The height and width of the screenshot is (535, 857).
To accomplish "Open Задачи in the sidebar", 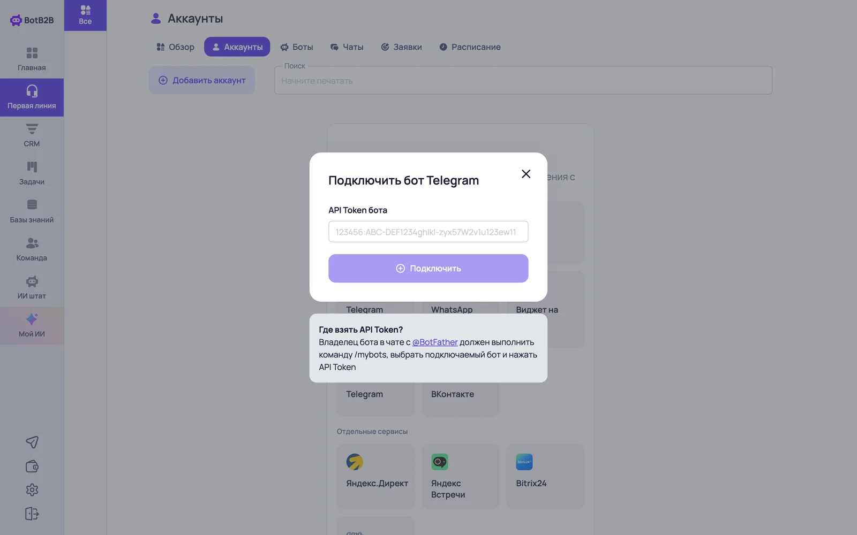I will tap(32, 173).
